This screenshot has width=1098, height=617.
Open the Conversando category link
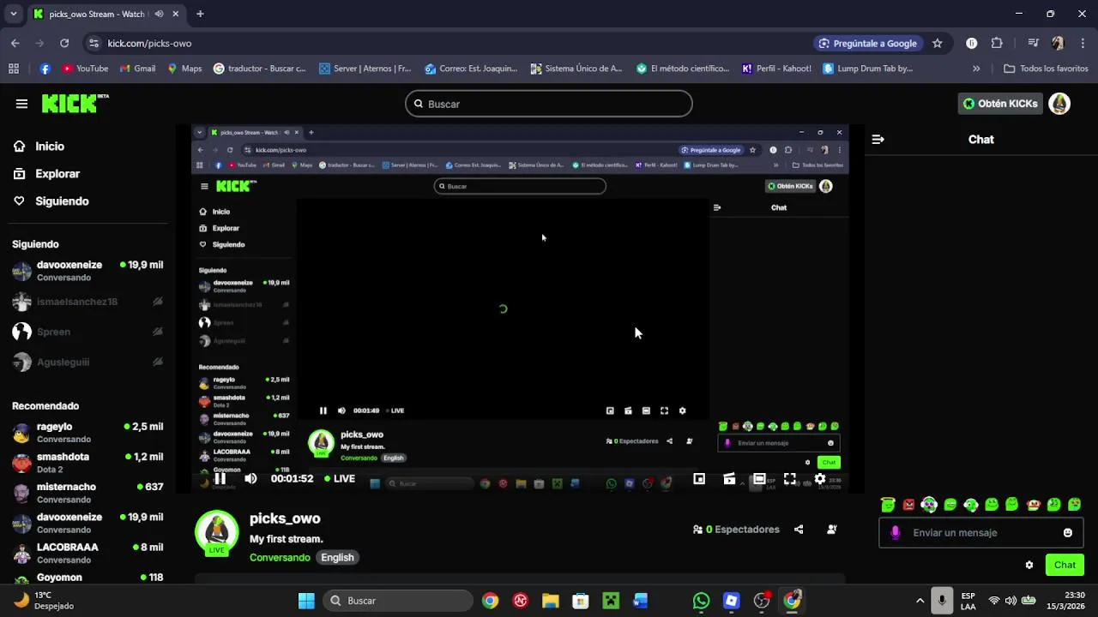pos(280,557)
